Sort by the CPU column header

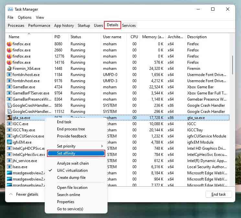coord(134,37)
